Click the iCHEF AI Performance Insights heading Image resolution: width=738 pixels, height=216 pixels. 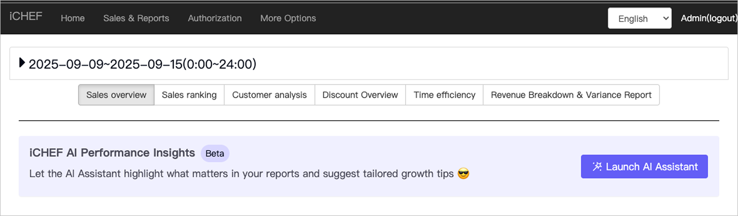point(112,153)
